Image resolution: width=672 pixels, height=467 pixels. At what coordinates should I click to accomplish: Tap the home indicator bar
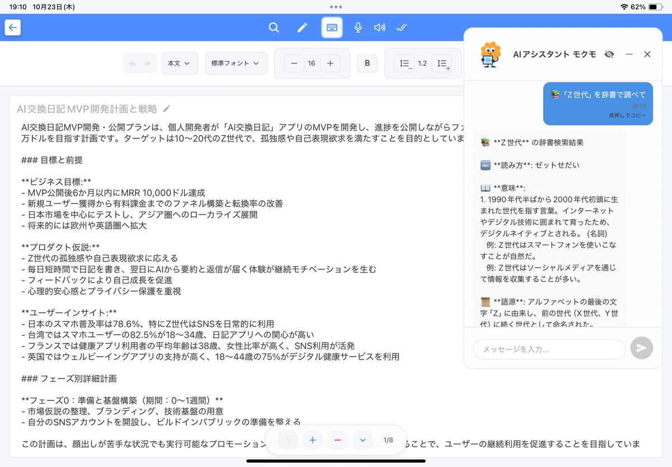pos(336,461)
